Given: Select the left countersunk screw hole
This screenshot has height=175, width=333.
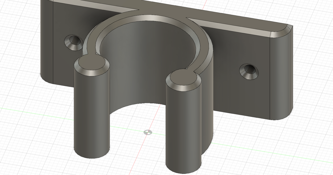Looking at the screenshot, I should pyautogui.click(x=73, y=41).
